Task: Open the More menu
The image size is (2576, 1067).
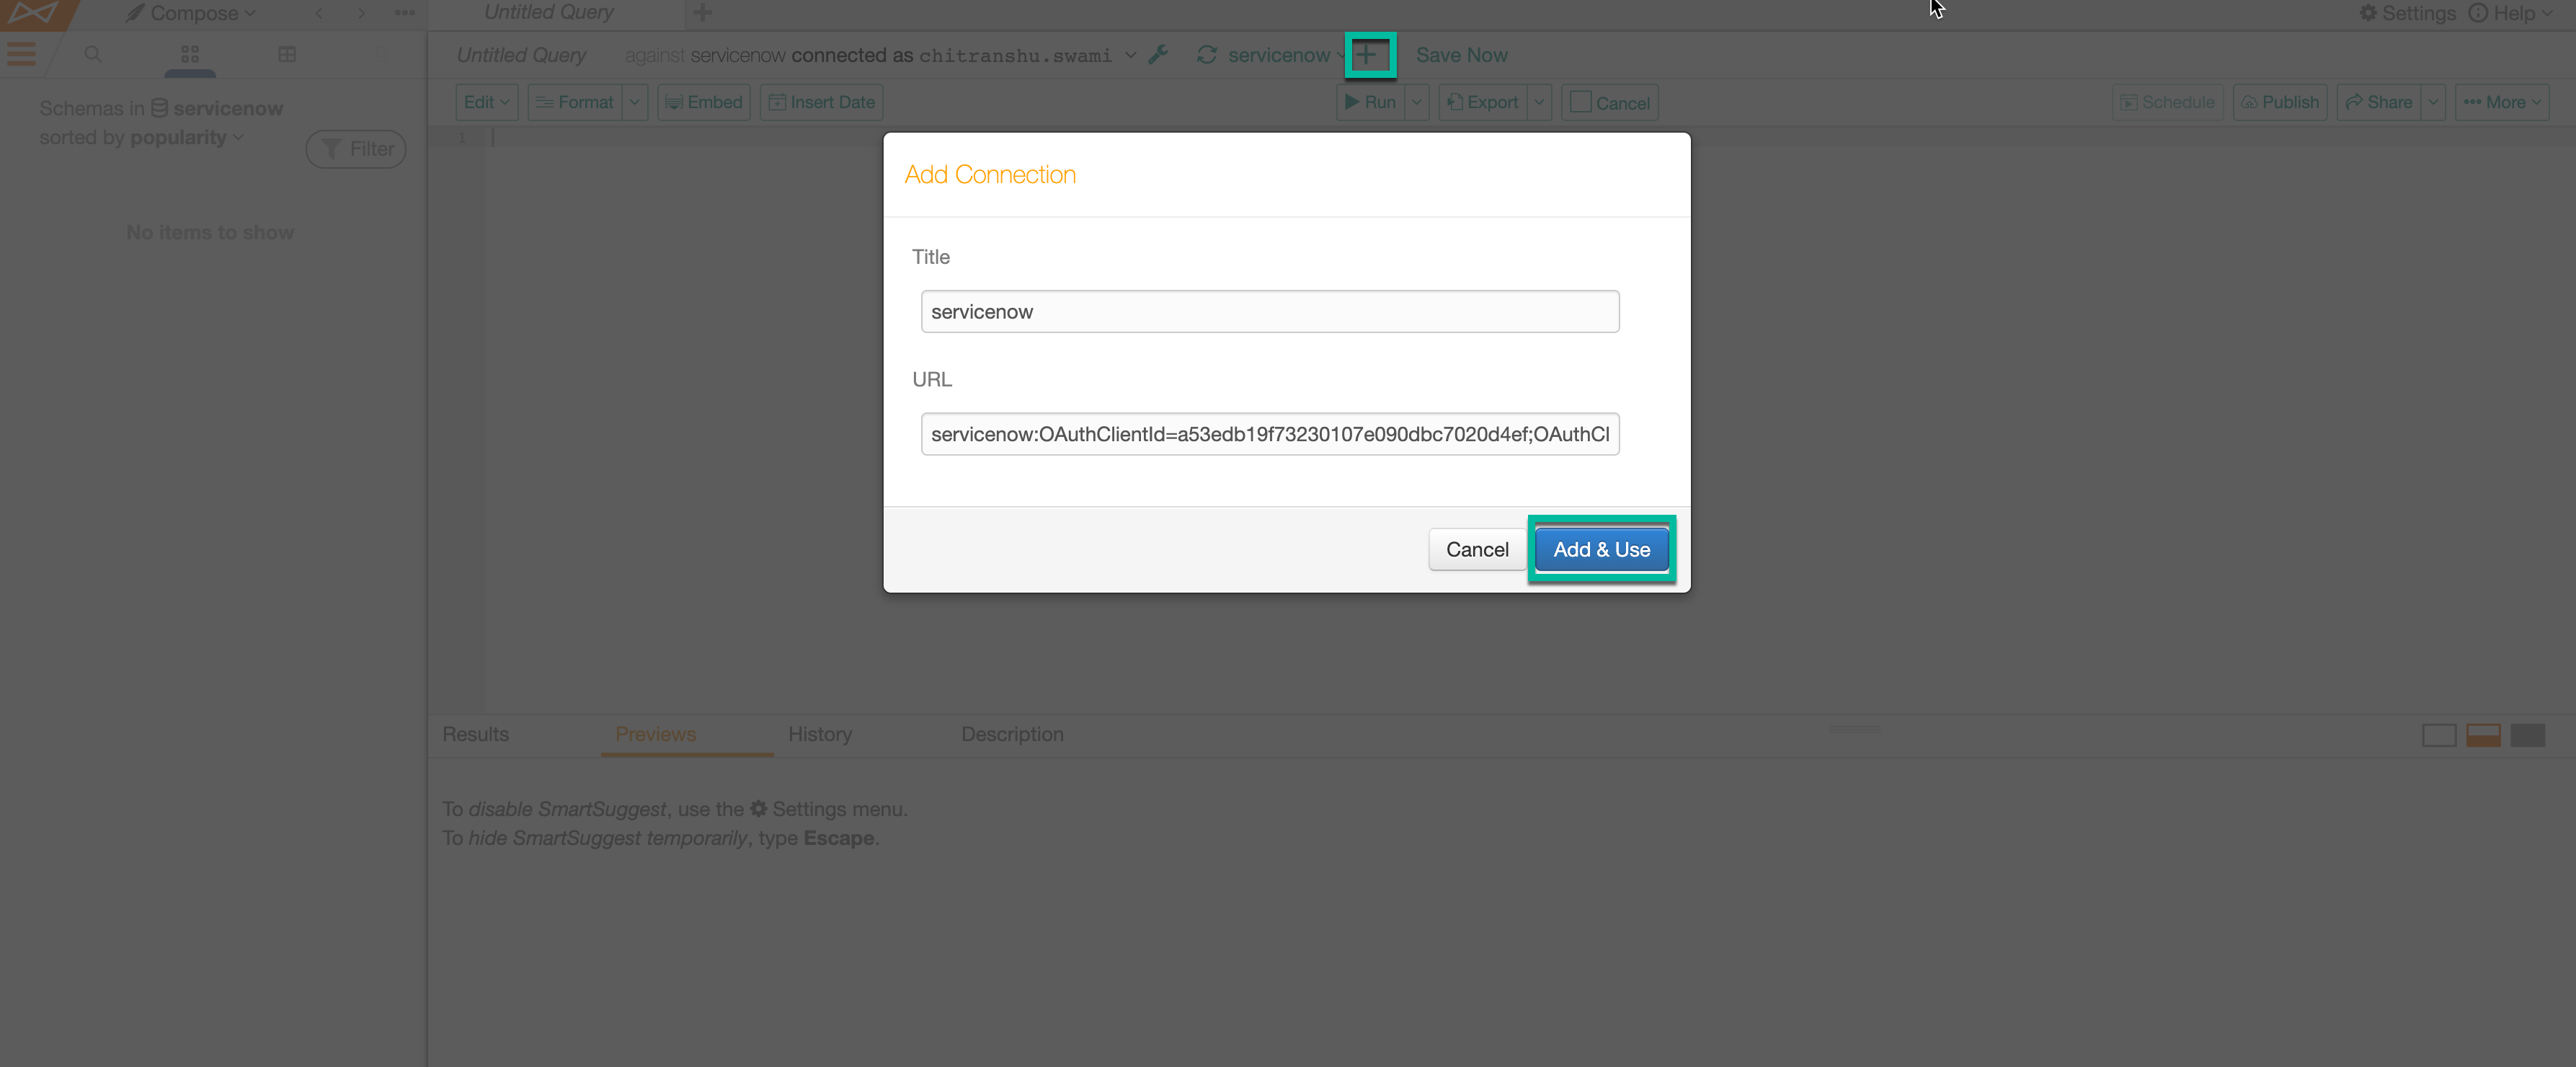Action: (x=2501, y=102)
